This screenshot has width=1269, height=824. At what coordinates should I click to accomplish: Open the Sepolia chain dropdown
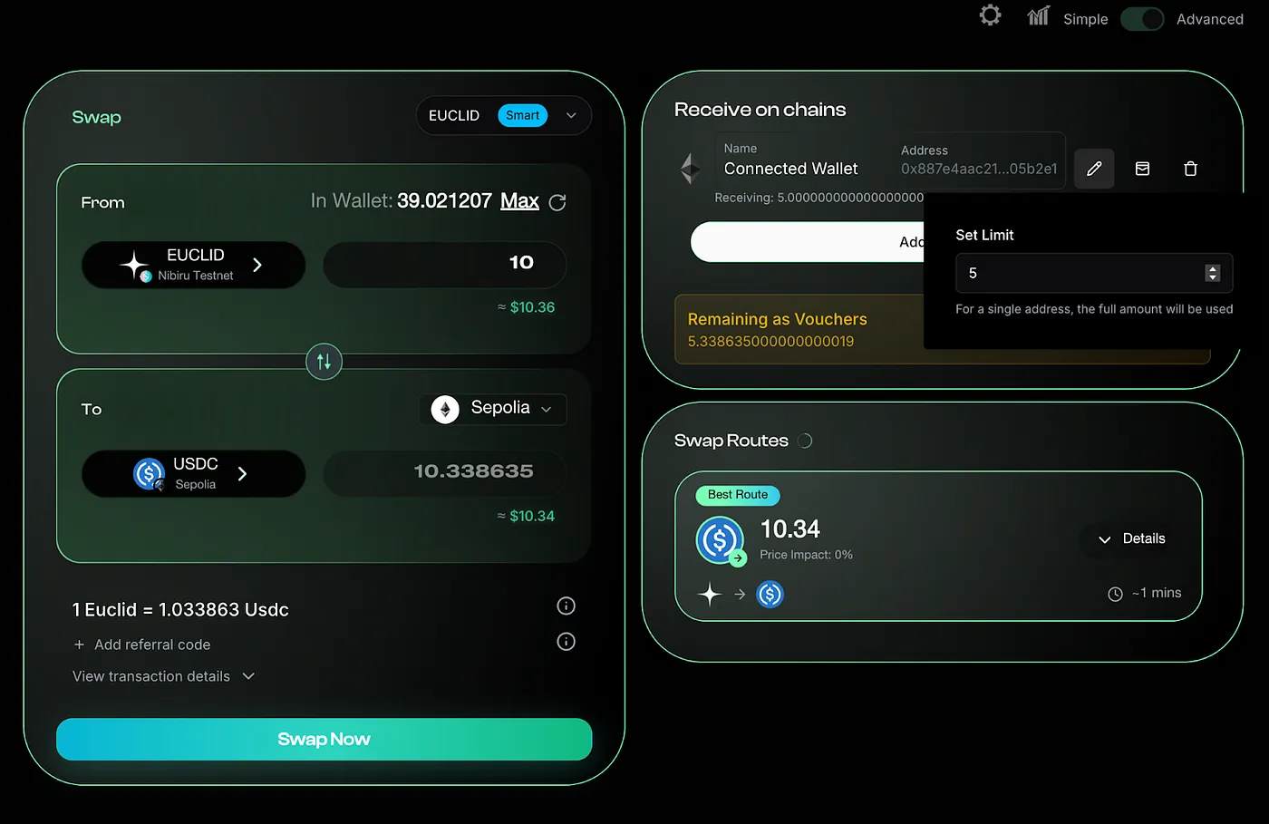[492, 409]
